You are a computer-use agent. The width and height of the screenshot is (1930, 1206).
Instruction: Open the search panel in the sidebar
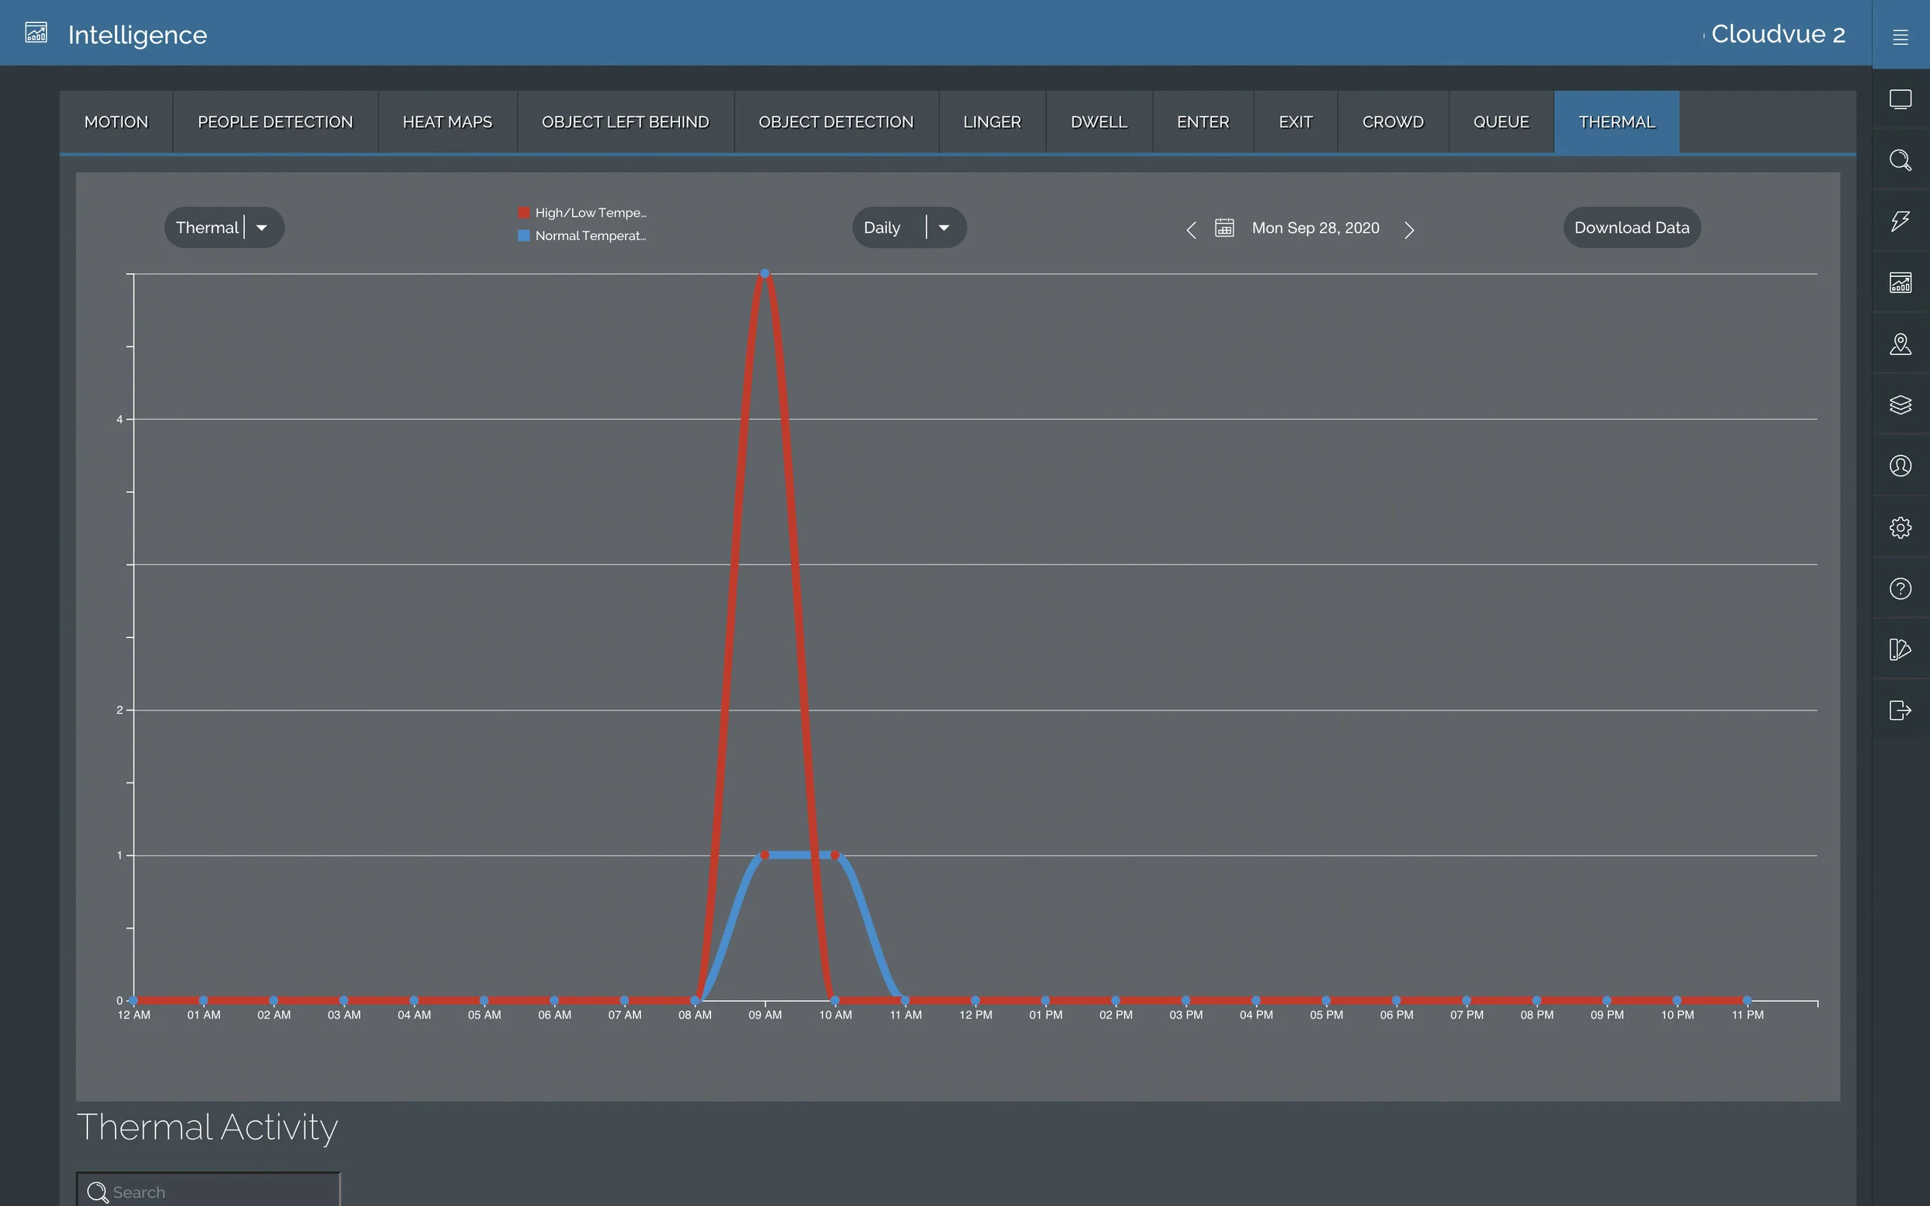tap(1901, 160)
